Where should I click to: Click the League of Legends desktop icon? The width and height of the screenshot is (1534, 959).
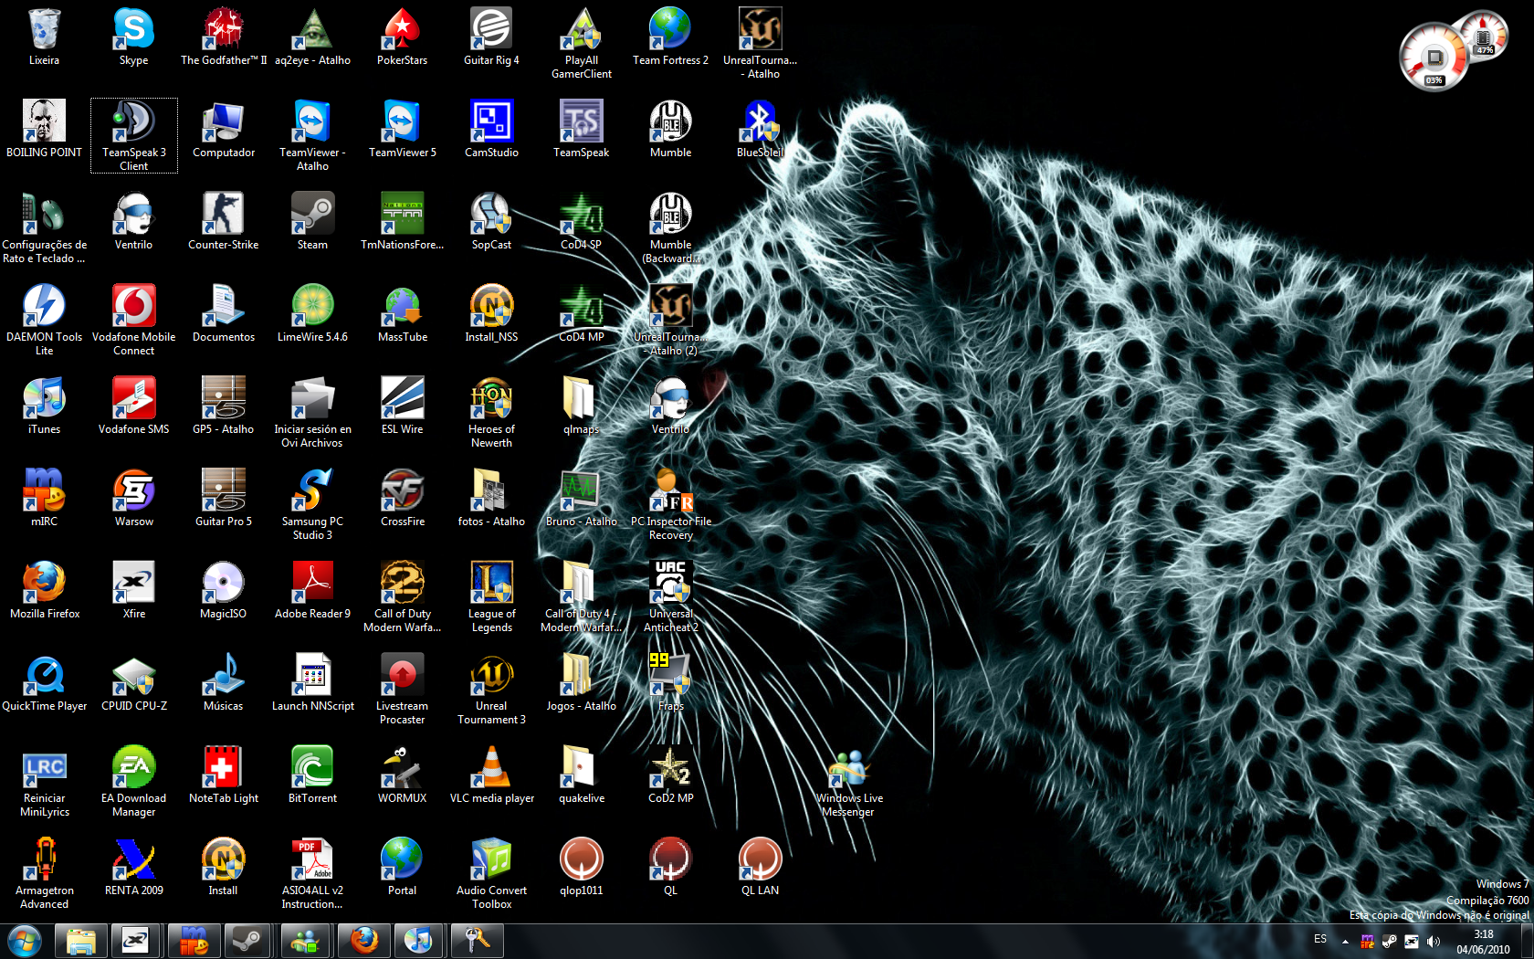point(491,585)
